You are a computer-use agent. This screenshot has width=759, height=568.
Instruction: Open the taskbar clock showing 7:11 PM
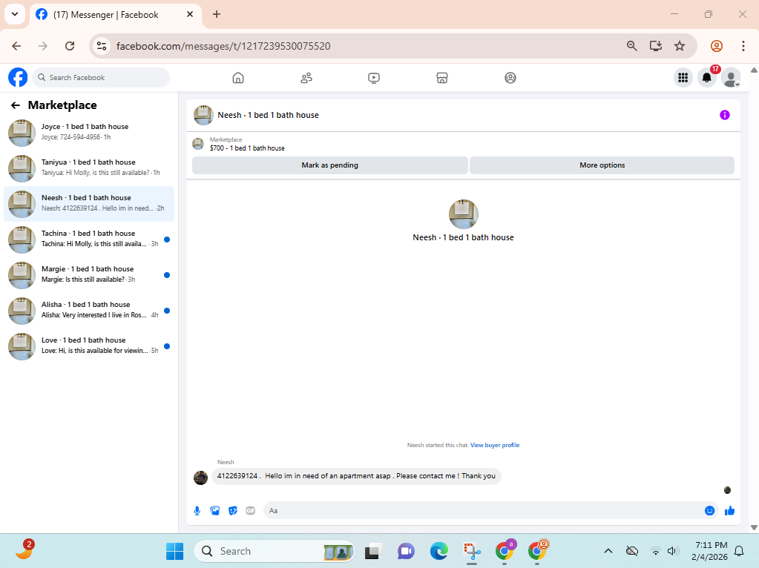coord(709,551)
